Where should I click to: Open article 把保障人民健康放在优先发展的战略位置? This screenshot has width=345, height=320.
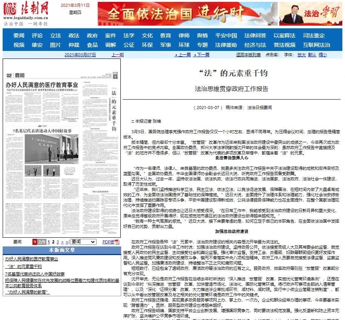click(62, 283)
